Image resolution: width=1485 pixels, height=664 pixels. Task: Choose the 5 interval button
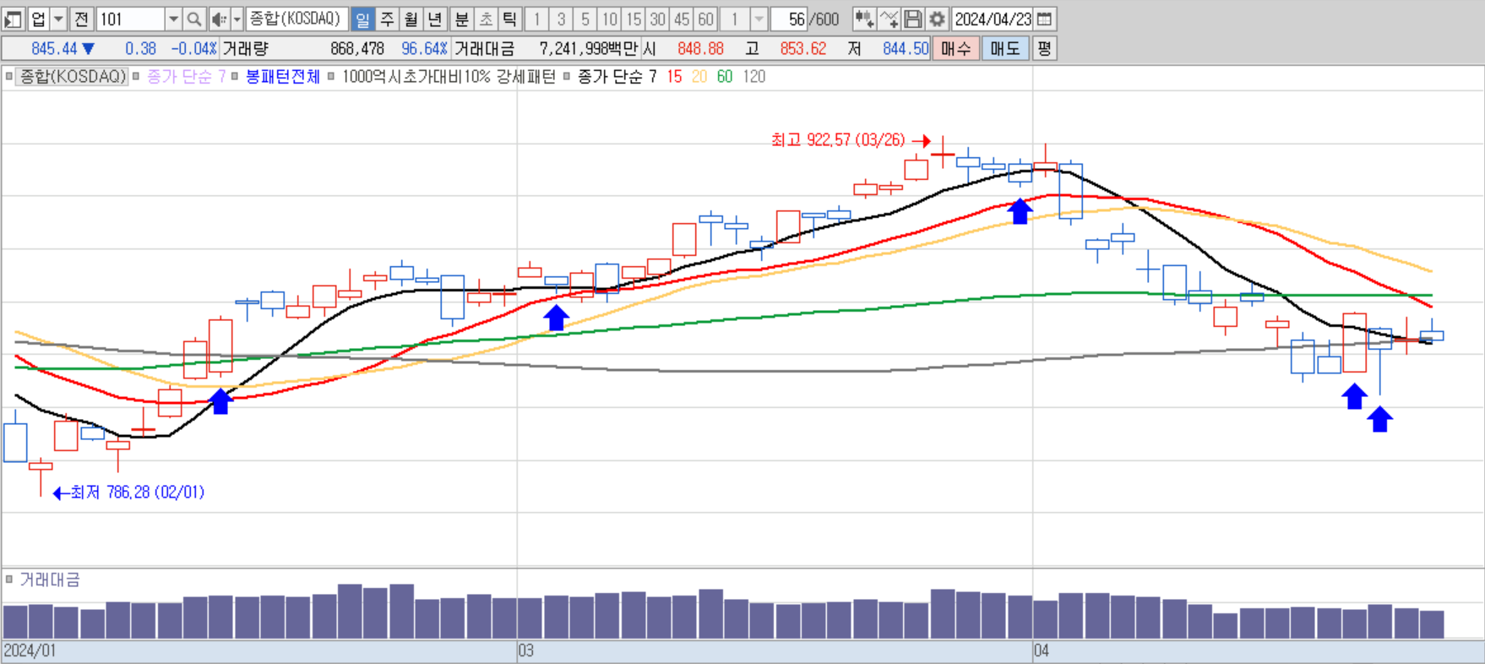tap(585, 19)
